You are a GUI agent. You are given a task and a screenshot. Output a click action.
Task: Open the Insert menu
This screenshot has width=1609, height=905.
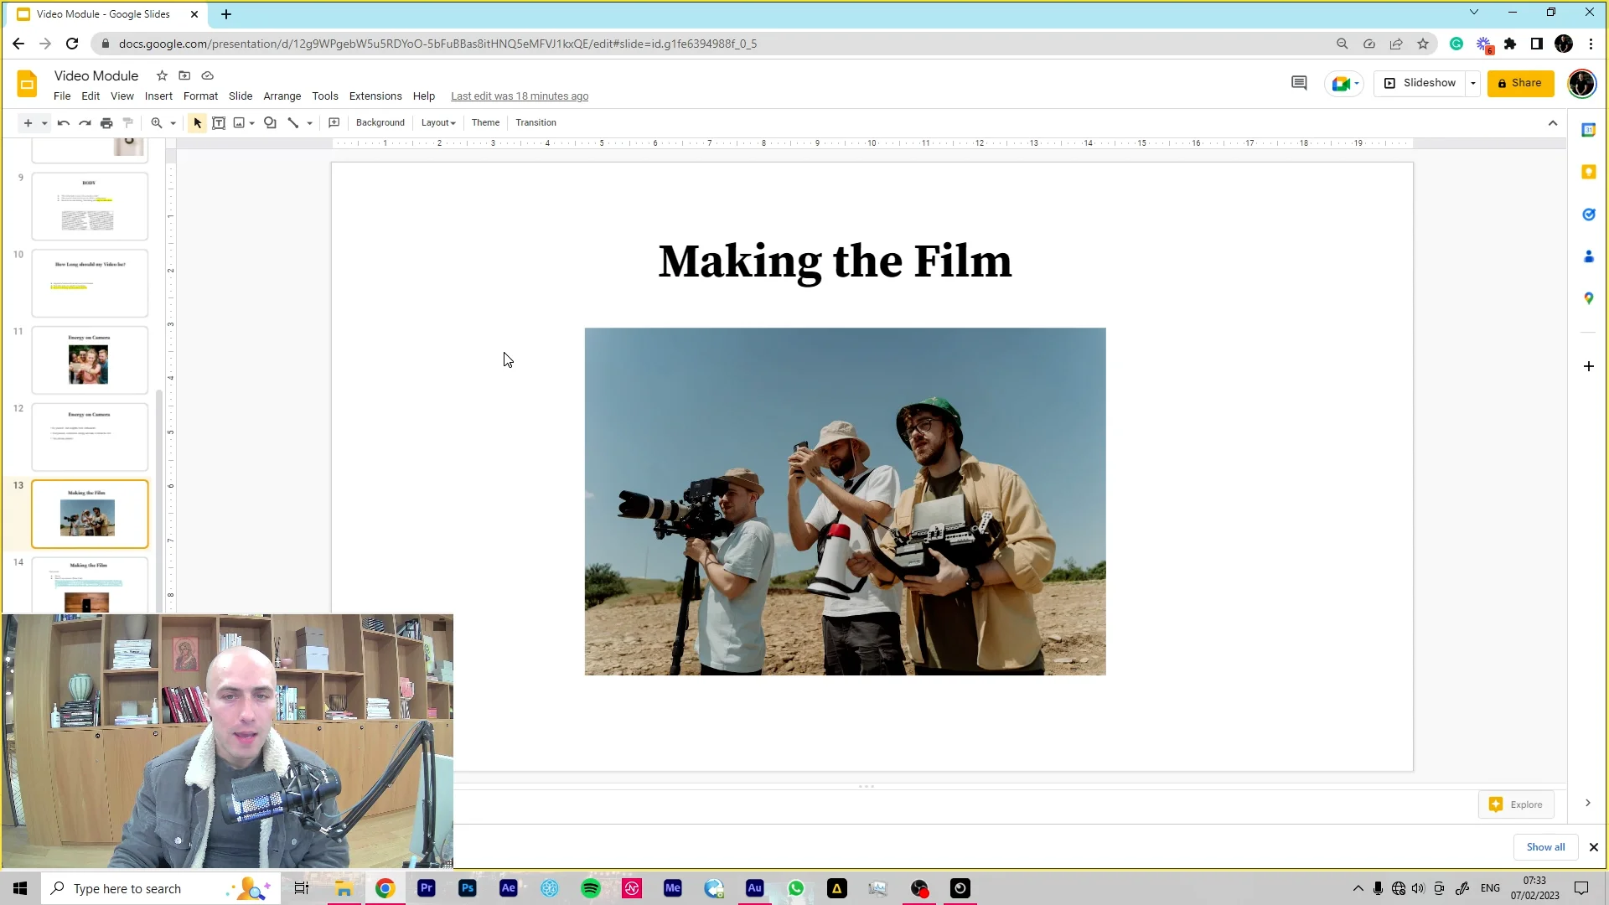point(158,96)
